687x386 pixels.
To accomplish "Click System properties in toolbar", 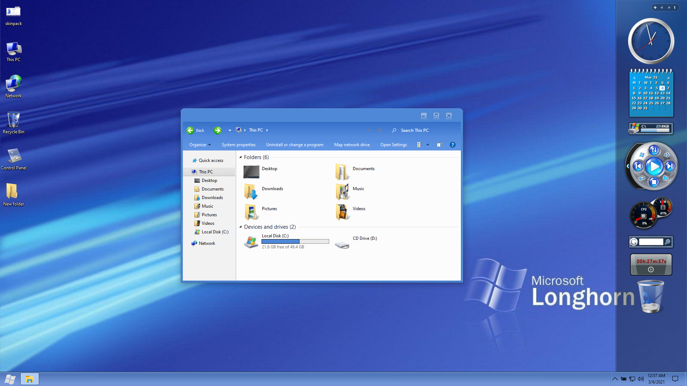I will [x=238, y=145].
